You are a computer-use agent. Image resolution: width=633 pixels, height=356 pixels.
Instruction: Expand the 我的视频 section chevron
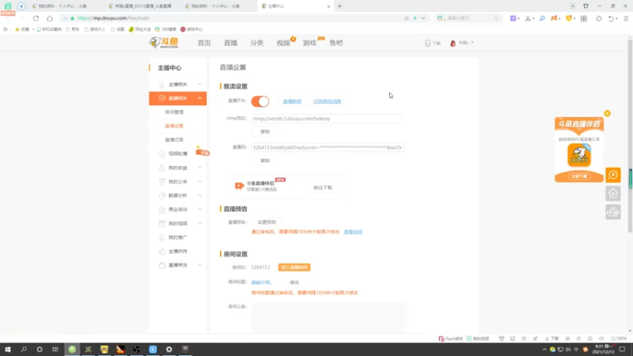[x=199, y=223]
